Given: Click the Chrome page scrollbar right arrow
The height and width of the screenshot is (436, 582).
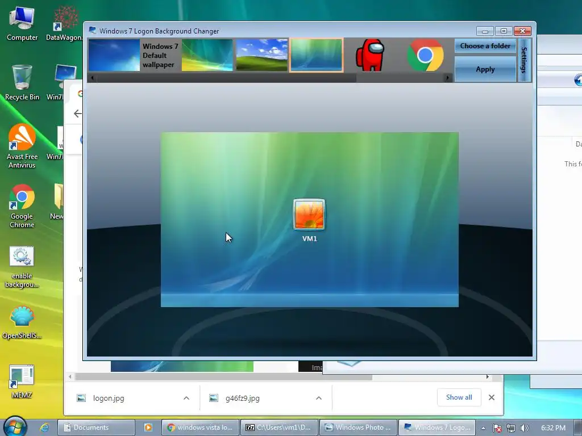Looking at the screenshot, I should [487, 377].
